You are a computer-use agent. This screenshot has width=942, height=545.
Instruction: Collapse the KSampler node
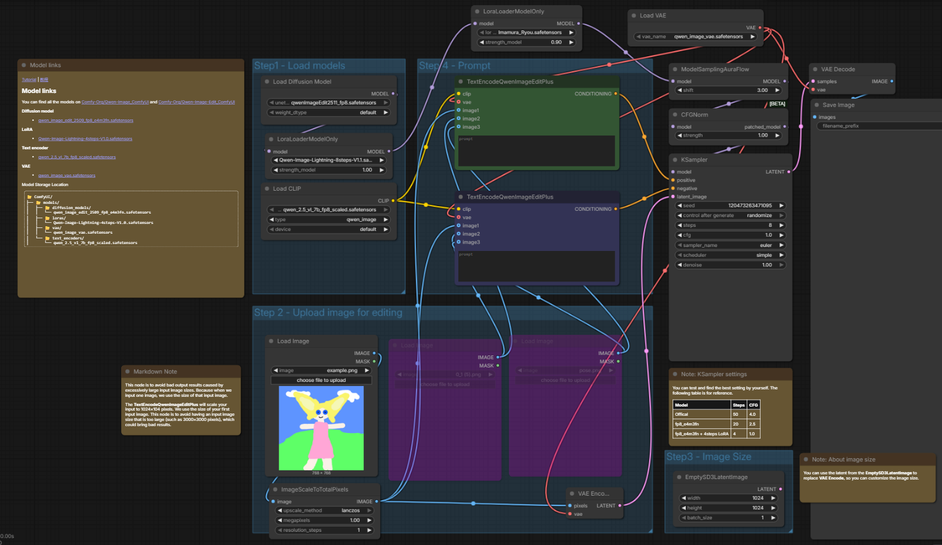(675, 160)
